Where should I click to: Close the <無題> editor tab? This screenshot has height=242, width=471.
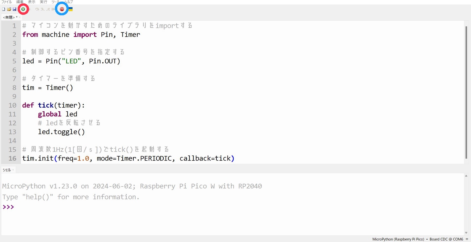20,17
